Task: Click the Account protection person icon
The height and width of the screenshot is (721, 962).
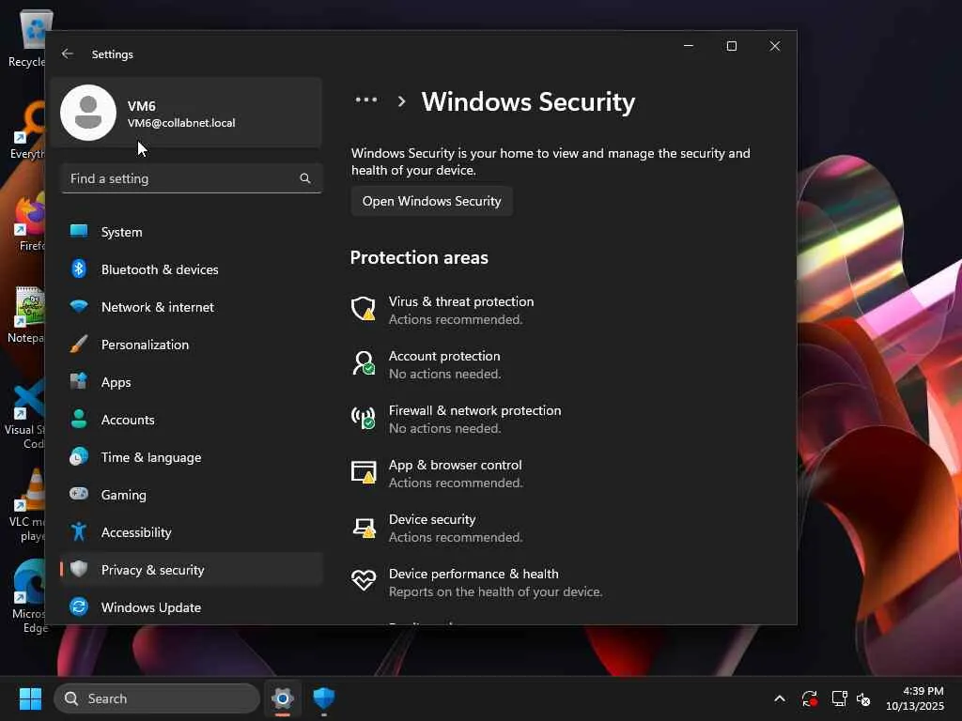Action: [x=364, y=363]
